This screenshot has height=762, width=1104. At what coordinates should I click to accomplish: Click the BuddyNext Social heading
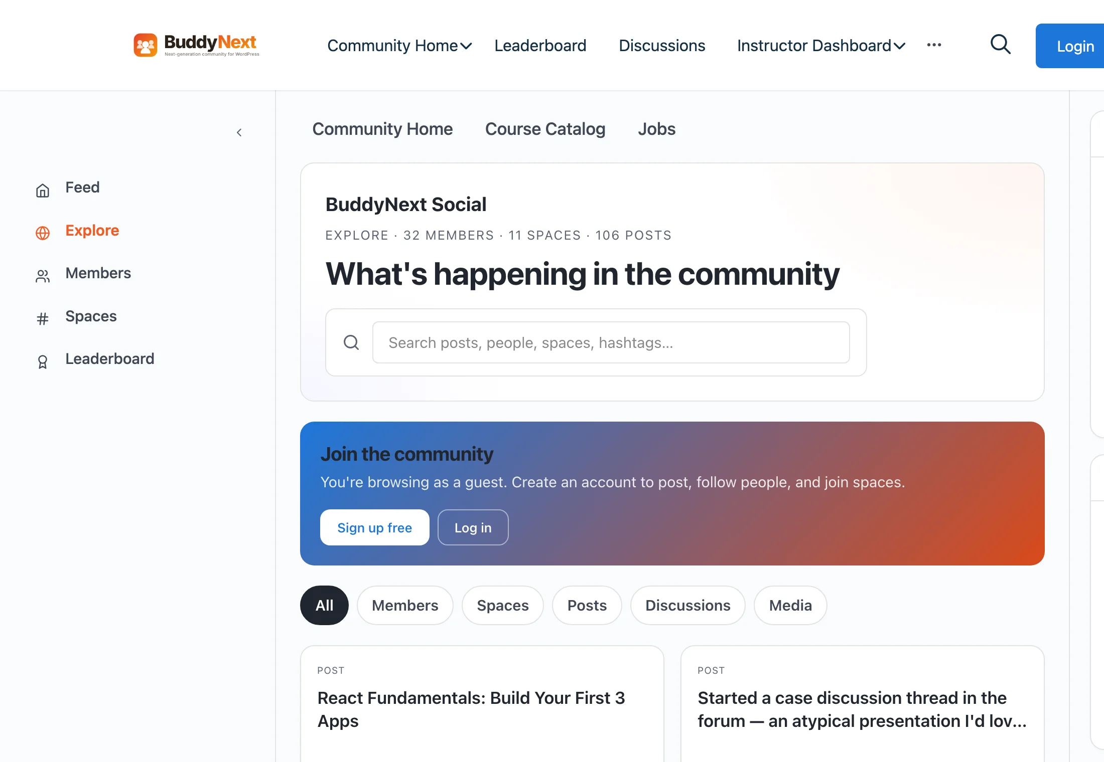[406, 205]
